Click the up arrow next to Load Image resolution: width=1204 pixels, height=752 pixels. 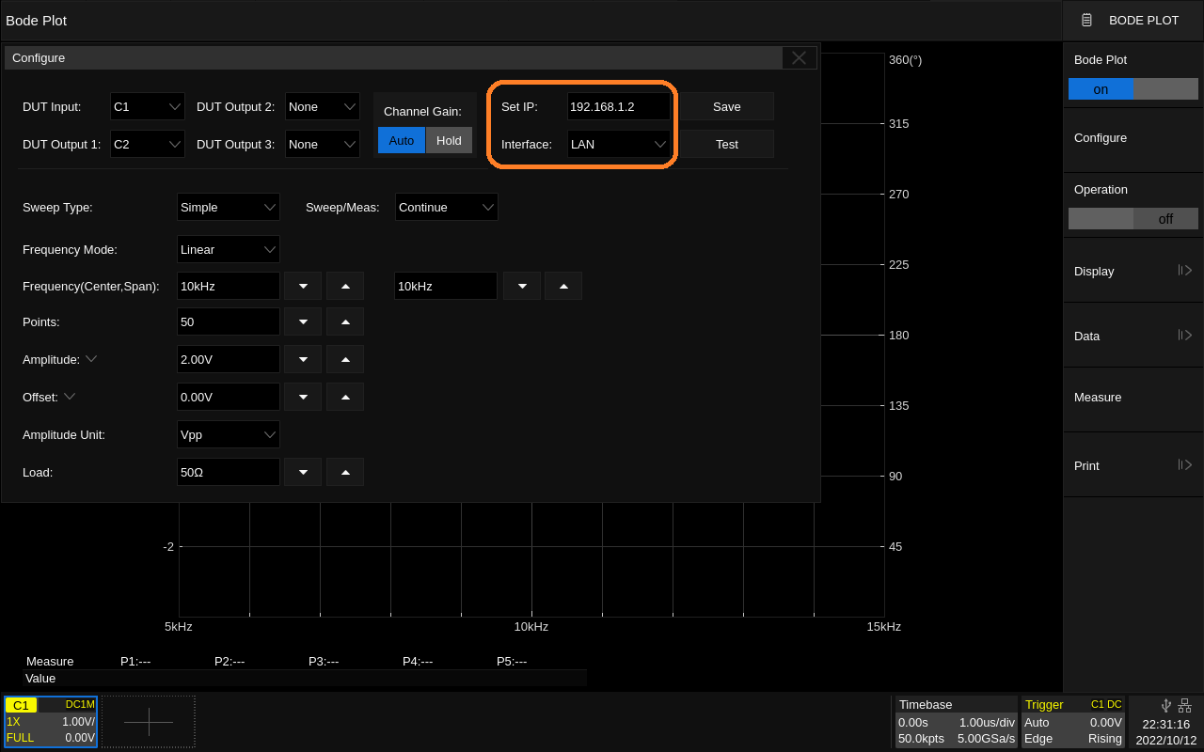[x=345, y=472]
